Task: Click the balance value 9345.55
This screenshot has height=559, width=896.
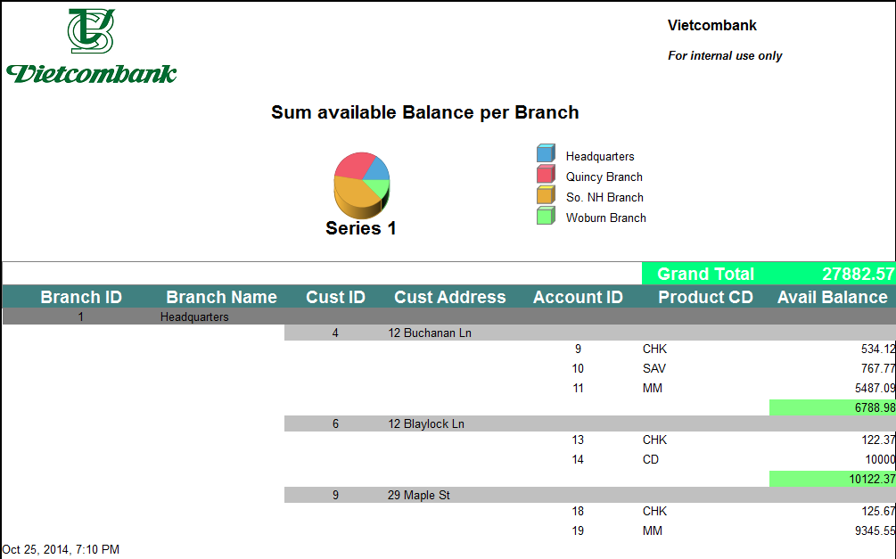Action: (875, 531)
